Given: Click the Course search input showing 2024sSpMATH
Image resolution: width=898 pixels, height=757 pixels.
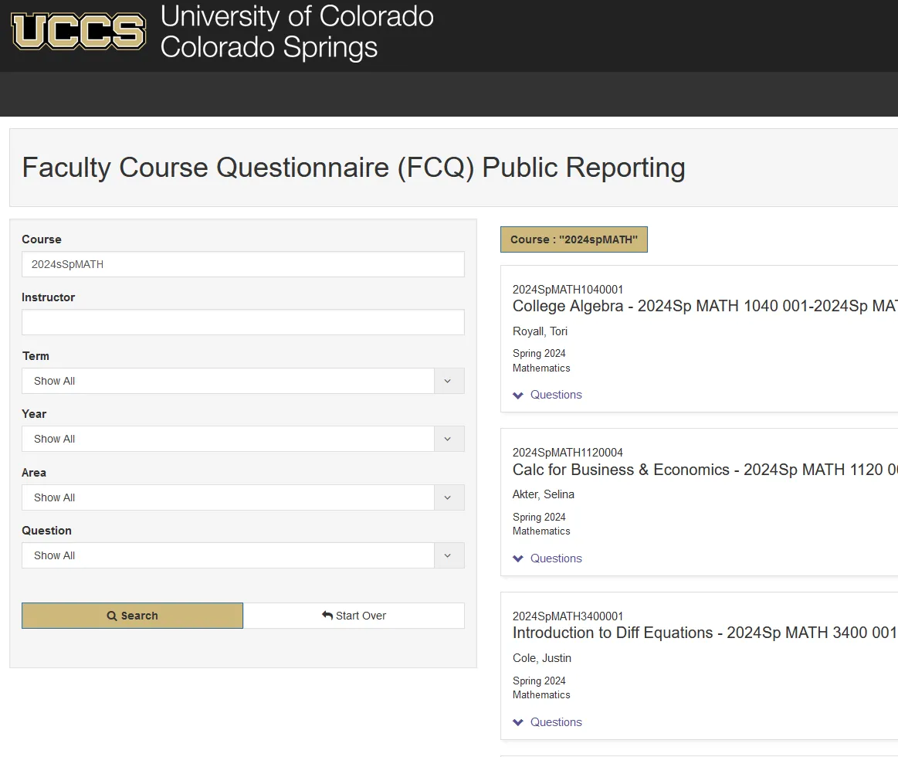Looking at the screenshot, I should click(242, 264).
